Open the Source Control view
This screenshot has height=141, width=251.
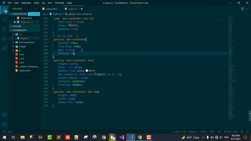click(x=4, y=29)
